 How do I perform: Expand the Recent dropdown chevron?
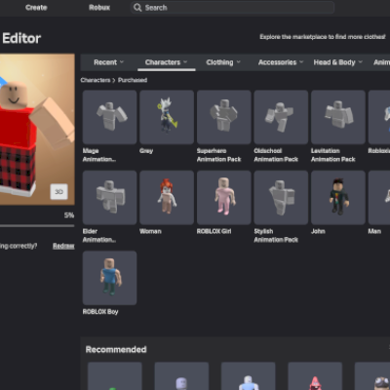(122, 62)
